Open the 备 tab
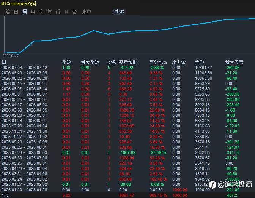The height and width of the screenshot is (198, 255). point(74,12)
